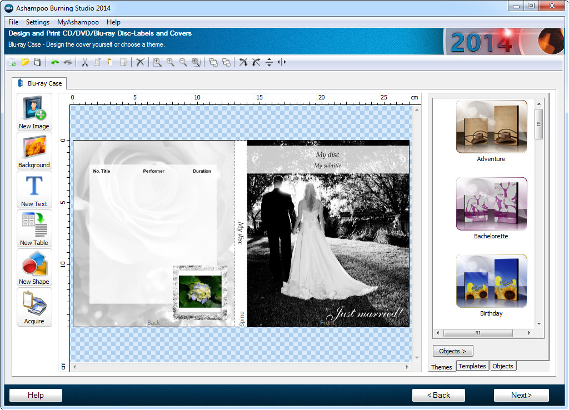The width and height of the screenshot is (569, 410).
Task: Open the Settings menu
Action: [x=38, y=22]
